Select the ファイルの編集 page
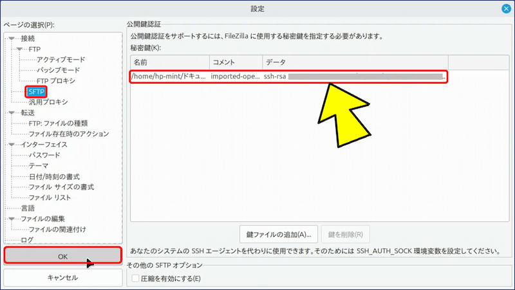 pyautogui.click(x=42, y=219)
